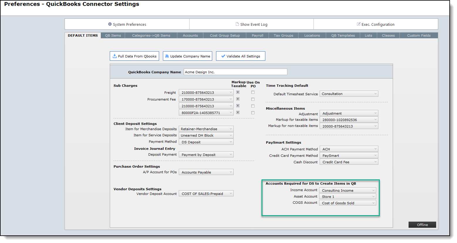
Task: Open Exec. Configuration
Action: pos(376,24)
